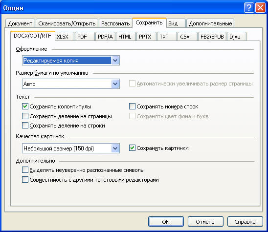Open the Сканировать/Открыть tab
This screenshot has width=268, height=232.
pyautogui.click(x=67, y=23)
